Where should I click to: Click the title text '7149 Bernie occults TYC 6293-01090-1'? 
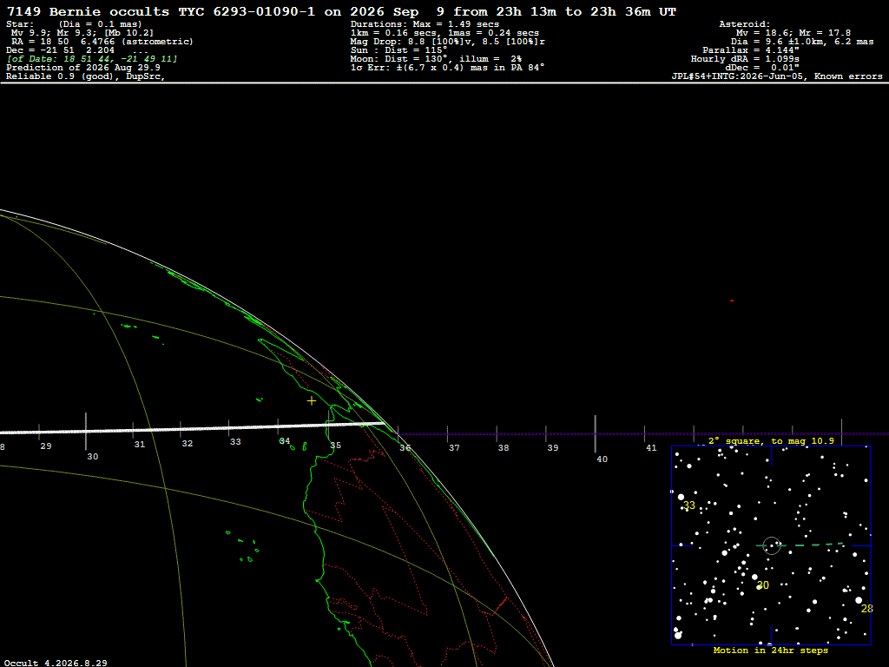[161, 11]
